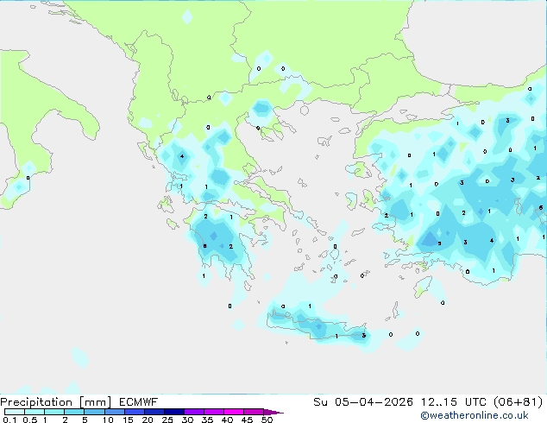
Task: Click the 20–25 mm legend swatch
Action: tap(154, 412)
